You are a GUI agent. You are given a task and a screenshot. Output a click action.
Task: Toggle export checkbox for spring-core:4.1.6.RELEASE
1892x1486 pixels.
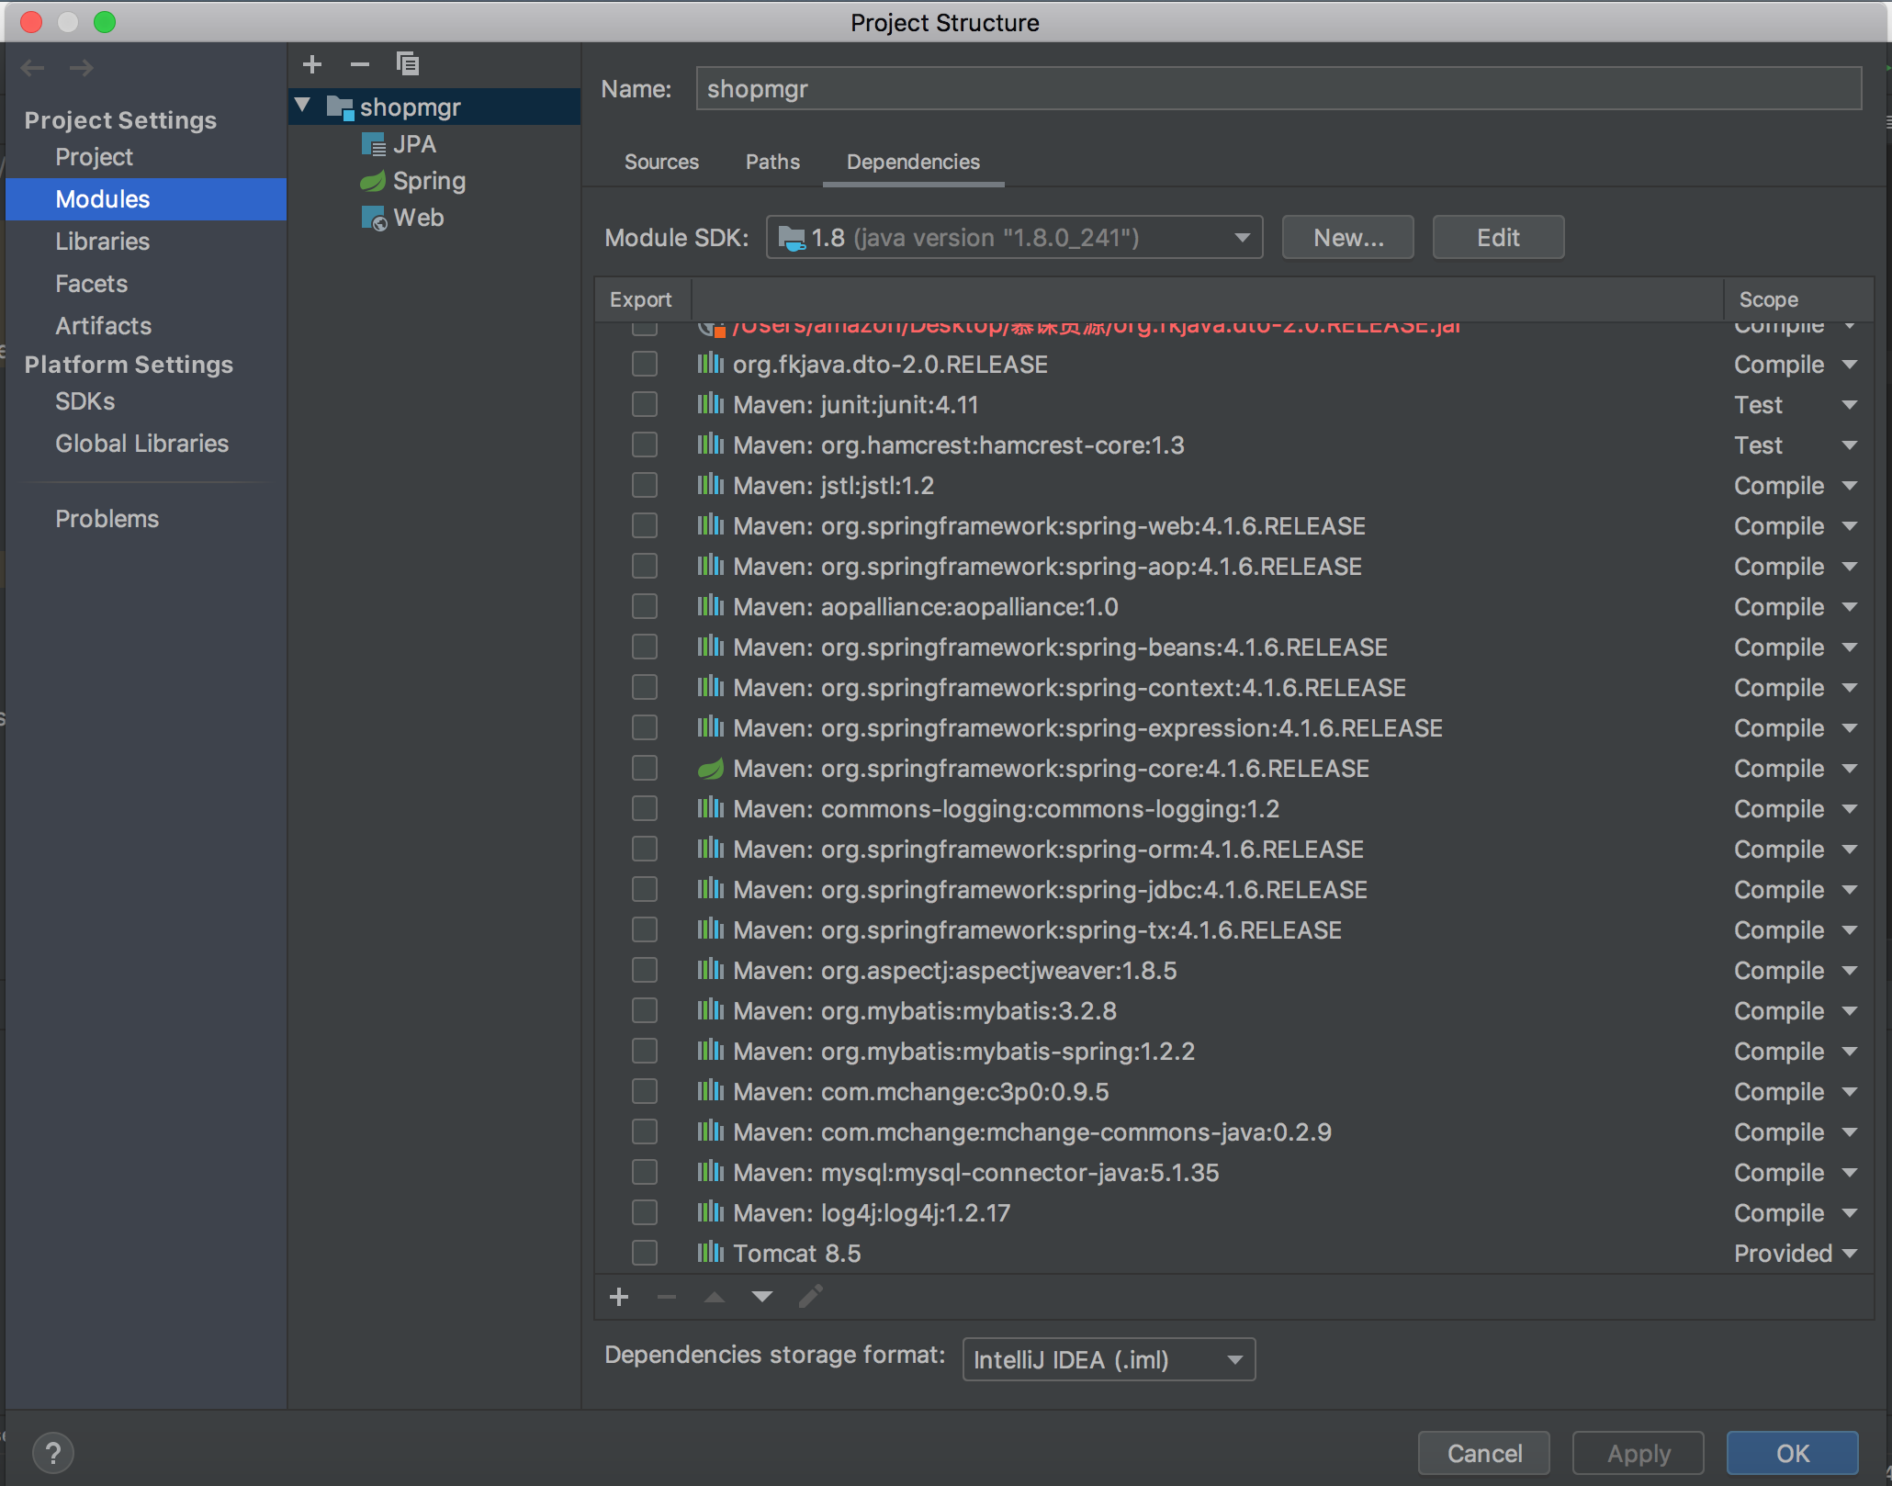(x=645, y=769)
